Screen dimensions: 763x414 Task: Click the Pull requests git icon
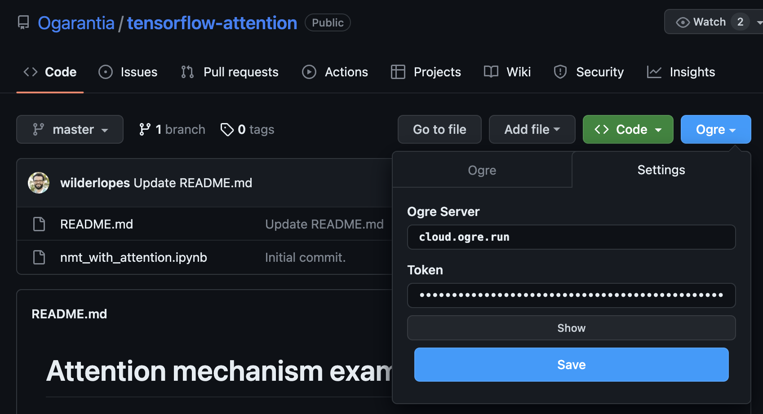click(x=187, y=72)
